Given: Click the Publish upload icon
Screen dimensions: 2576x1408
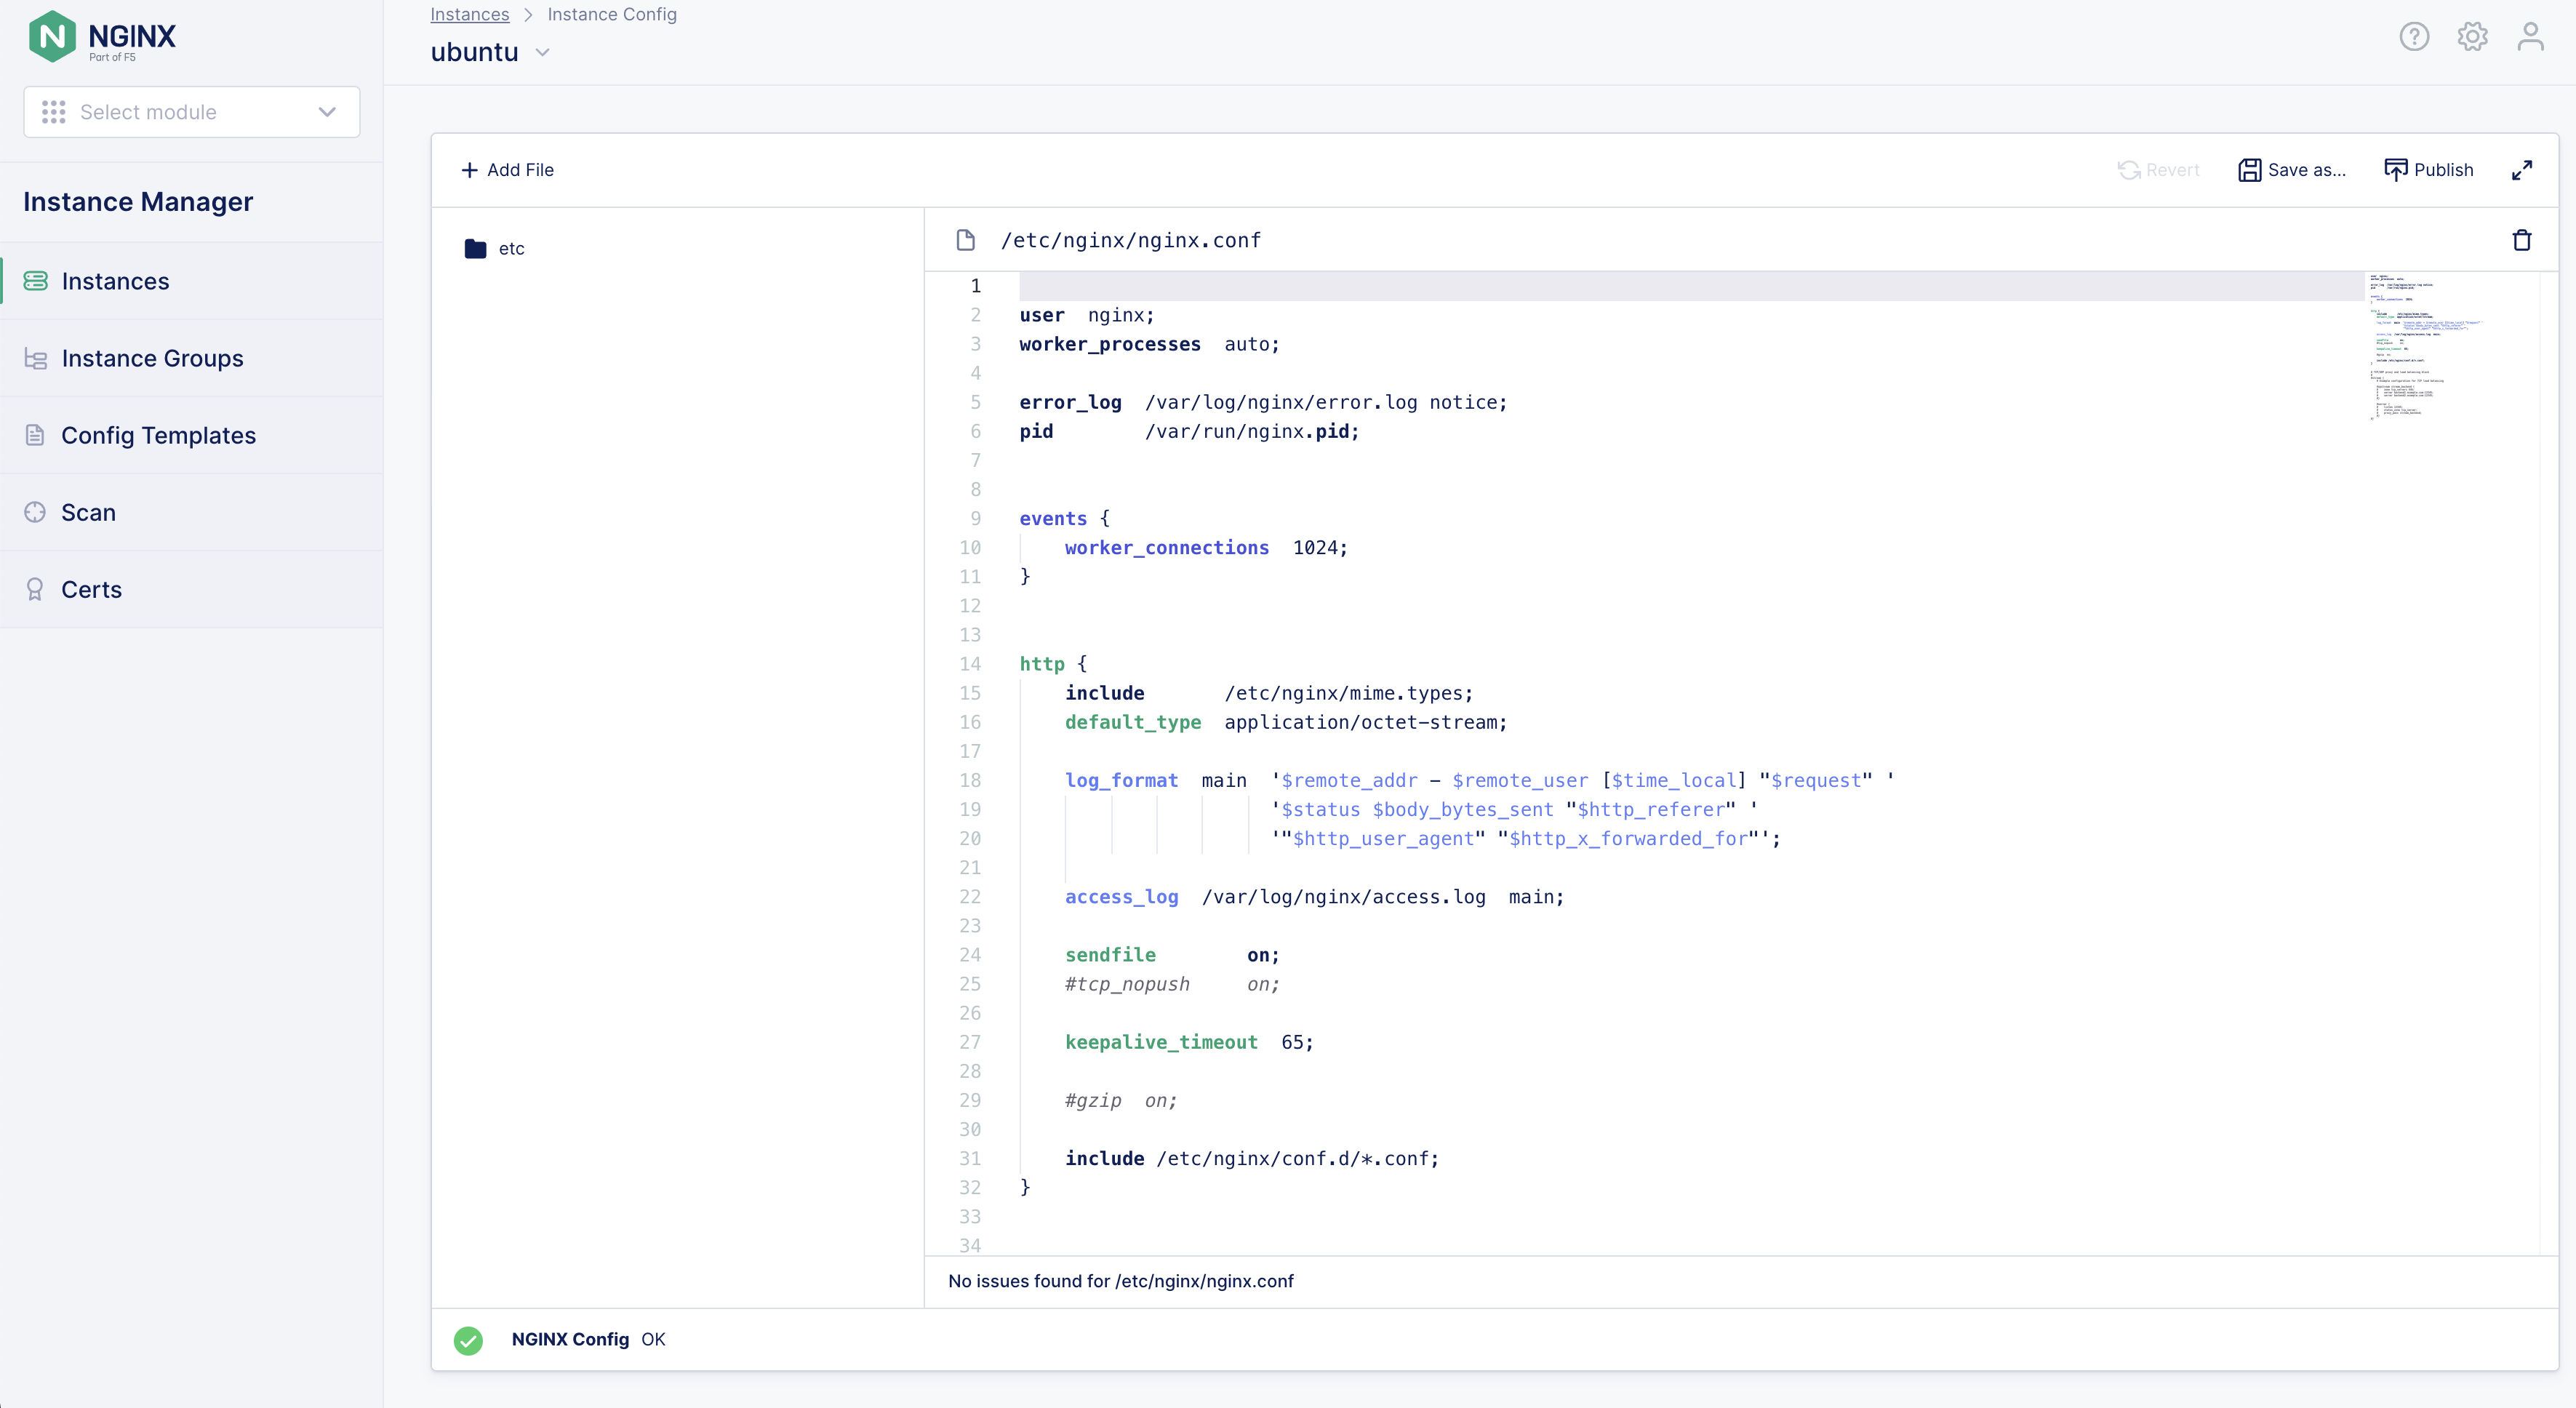Looking at the screenshot, I should (x=2395, y=170).
